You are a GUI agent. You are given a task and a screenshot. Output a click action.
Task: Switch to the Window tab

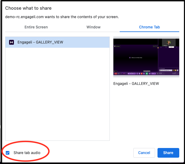[x=93, y=27]
